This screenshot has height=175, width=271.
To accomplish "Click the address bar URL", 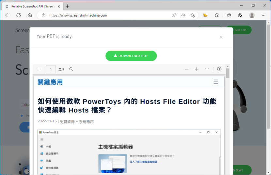I will tap(78, 15).
